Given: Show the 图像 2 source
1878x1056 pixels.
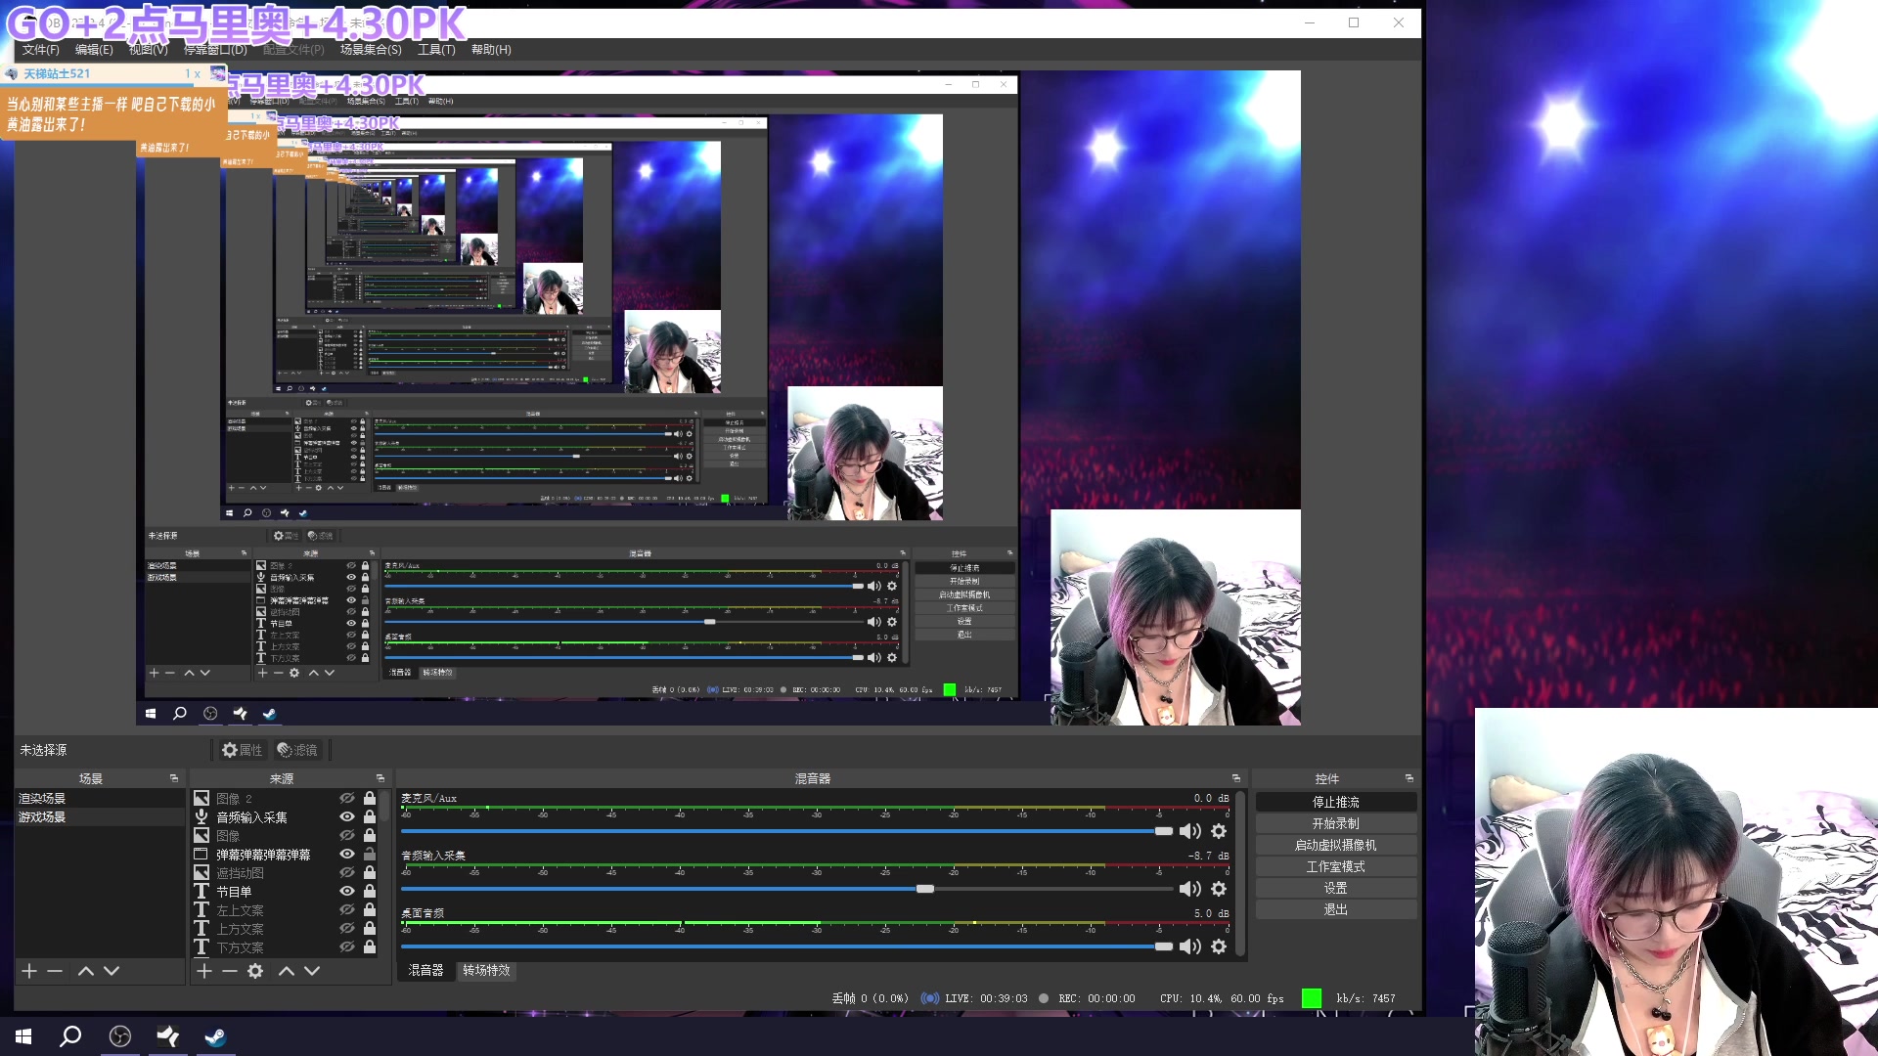Looking at the screenshot, I should coord(346,798).
